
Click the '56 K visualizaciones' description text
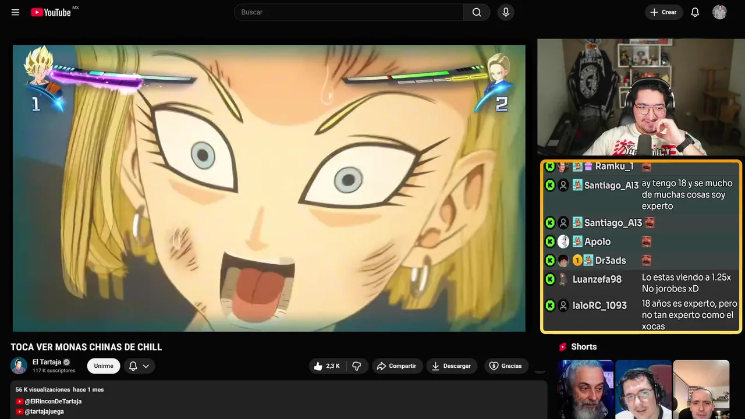tap(42, 389)
